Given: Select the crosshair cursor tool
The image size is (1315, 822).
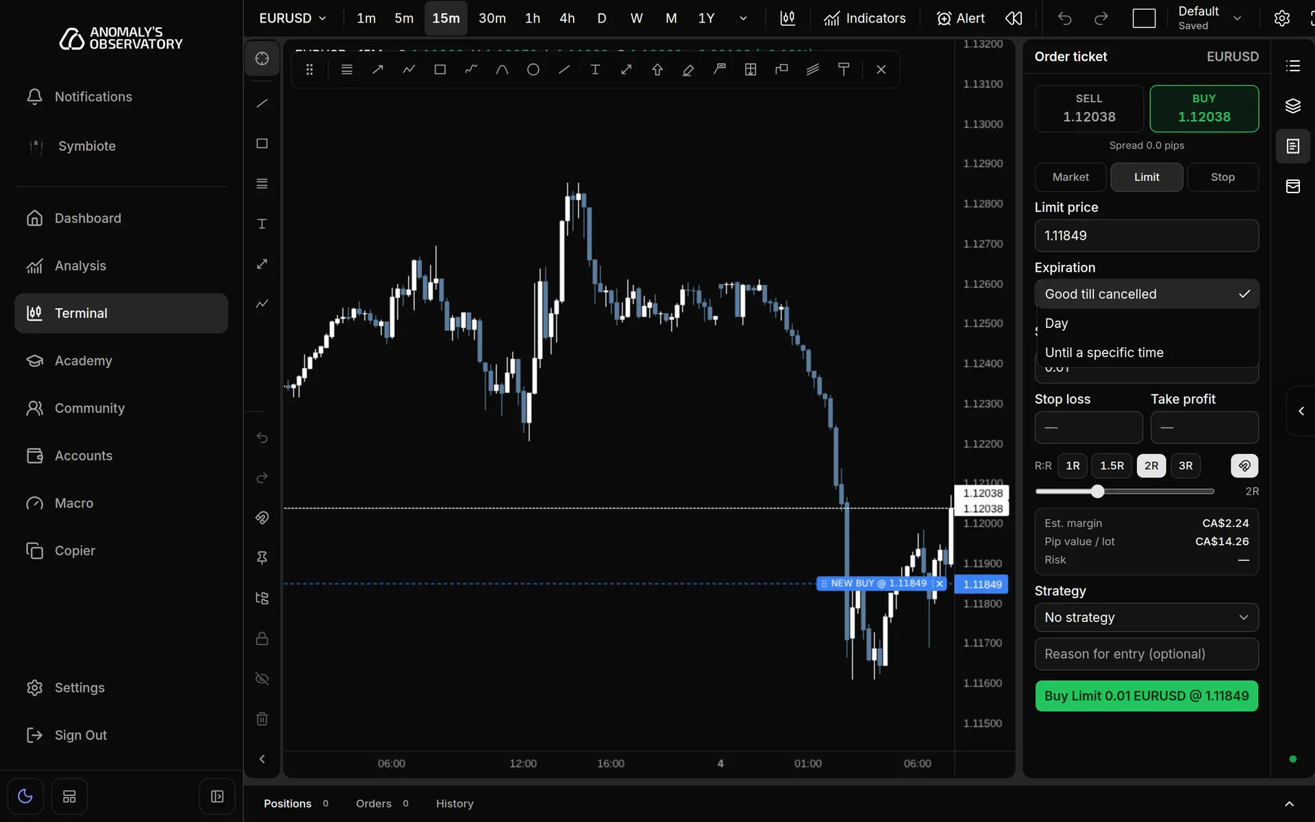Looking at the screenshot, I should click(x=262, y=58).
